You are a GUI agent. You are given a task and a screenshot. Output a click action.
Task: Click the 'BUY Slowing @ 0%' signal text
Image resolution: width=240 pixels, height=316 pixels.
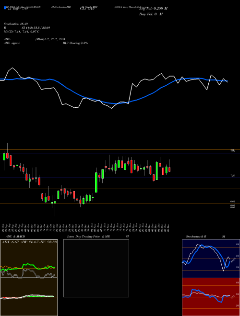(x=75, y=43)
